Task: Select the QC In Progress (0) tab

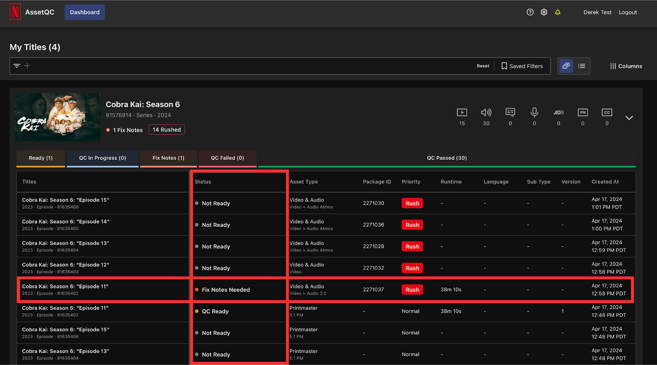Action: click(103, 158)
